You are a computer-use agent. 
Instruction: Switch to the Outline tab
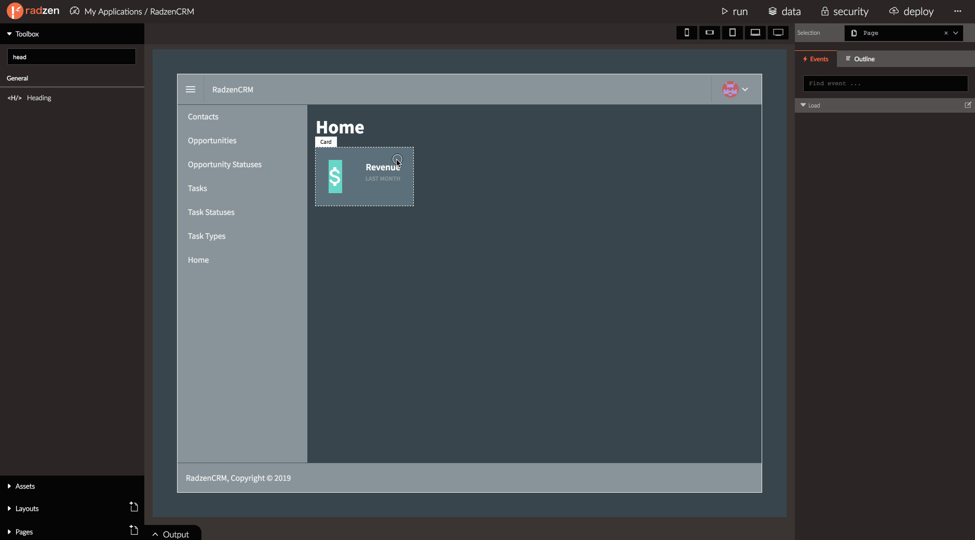[860, 59]
